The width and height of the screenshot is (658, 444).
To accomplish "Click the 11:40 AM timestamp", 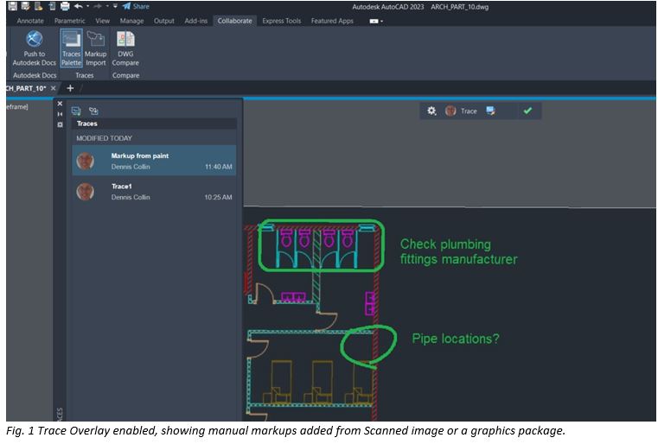I will 218,167.
